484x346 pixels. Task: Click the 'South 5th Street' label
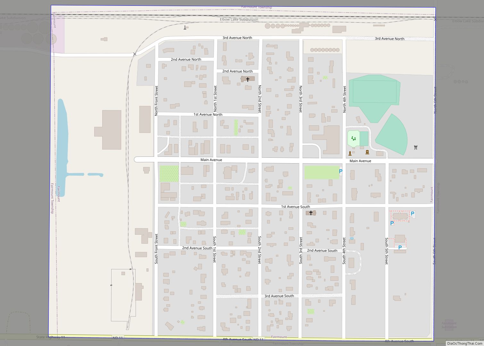(x=387, y=251)
